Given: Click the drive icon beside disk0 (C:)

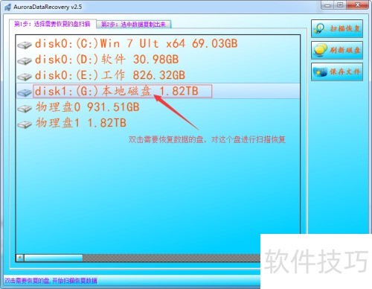Looking at the screenshot, I should (25, 45).
